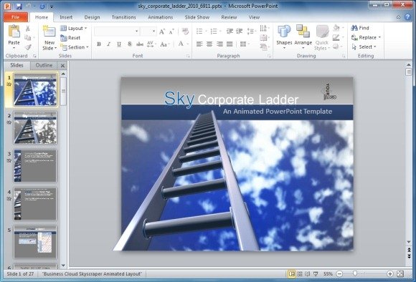The height and width of the screenshot is (282, 416).
Task: Select the Slide Sorter view icon
Action: click(x=300, y=274)
